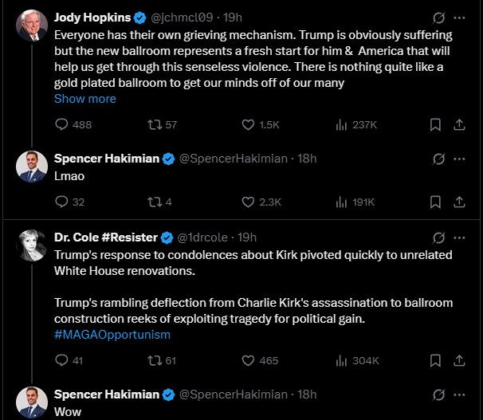Image resolution: width=483 pixels, height=420 pixels.
Task: Open the #MAGAOpportunism hashtag
Action: tap(112, 335)
